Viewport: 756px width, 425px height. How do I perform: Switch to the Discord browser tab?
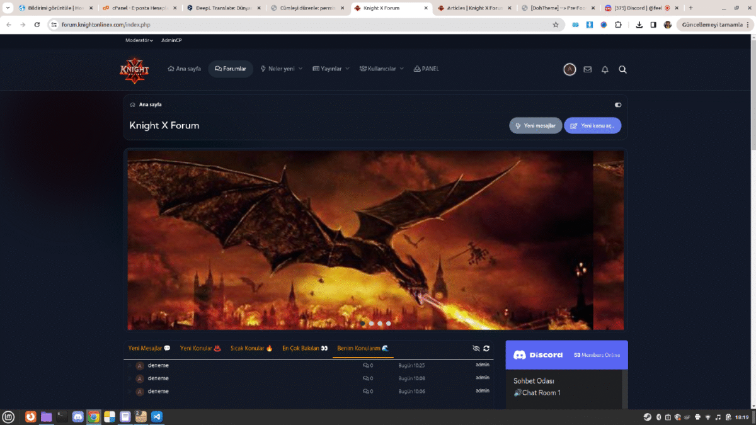point(642,8)
